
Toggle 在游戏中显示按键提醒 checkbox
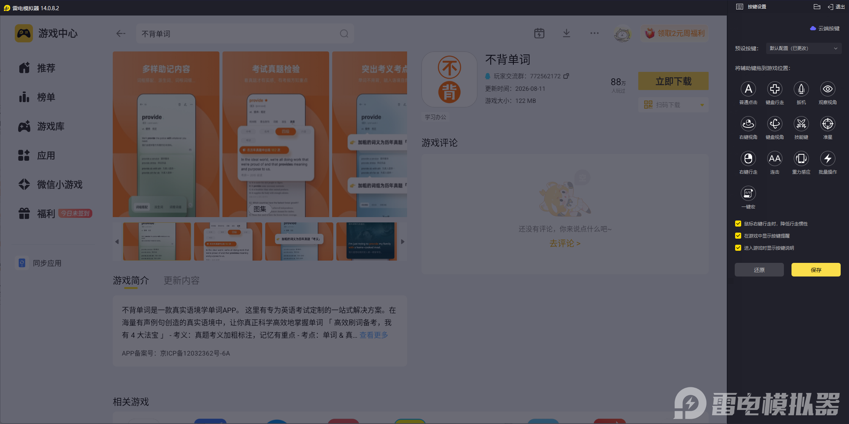738,236
